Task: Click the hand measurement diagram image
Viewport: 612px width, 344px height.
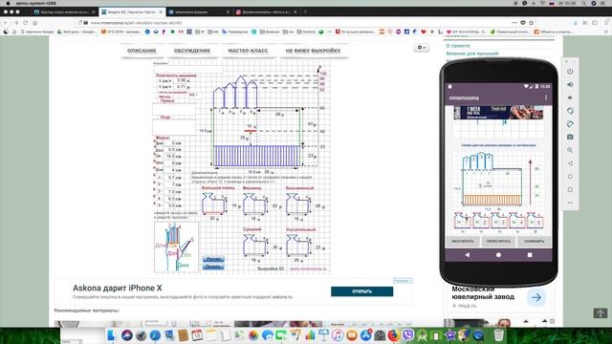Action: (x=176, y=247)
